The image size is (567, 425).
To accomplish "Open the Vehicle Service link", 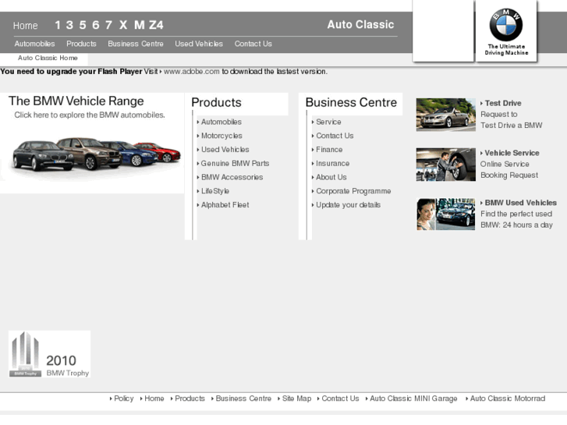I will 512,153.
